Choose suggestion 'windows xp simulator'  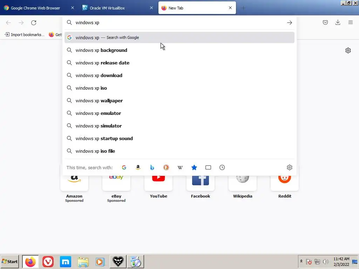click(x=179, y=126)
